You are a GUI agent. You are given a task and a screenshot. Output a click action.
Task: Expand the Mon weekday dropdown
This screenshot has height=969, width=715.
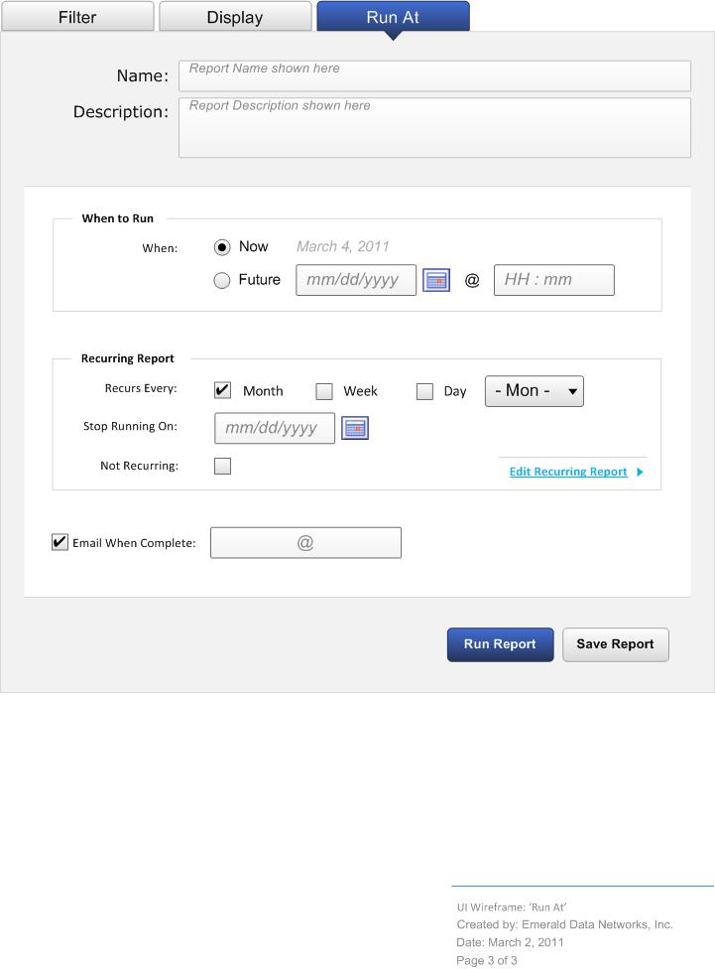534,391
